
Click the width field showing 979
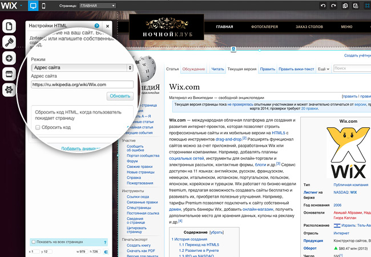coord(82,251)
